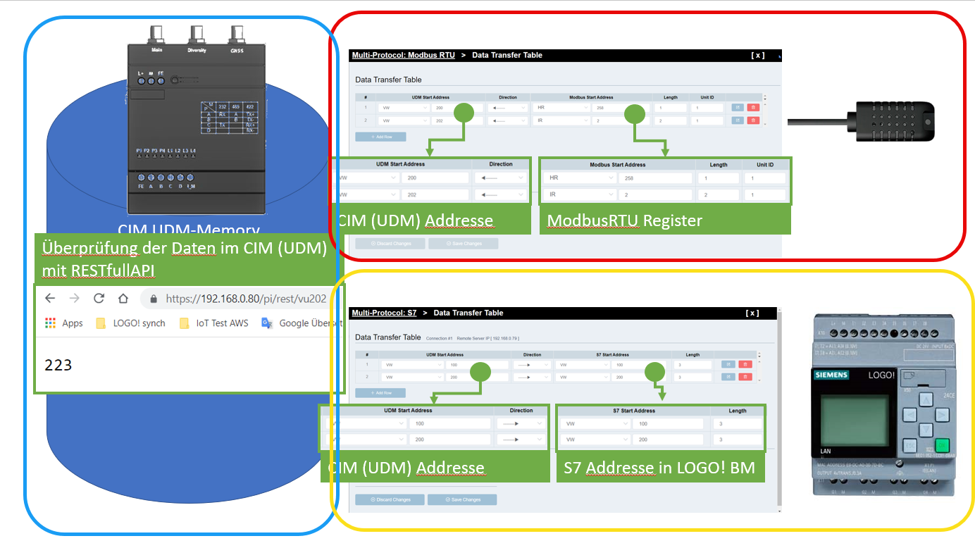Click Add Row in the Modbus RTU window
The image size is (975, 548).
tap(380, 137)
